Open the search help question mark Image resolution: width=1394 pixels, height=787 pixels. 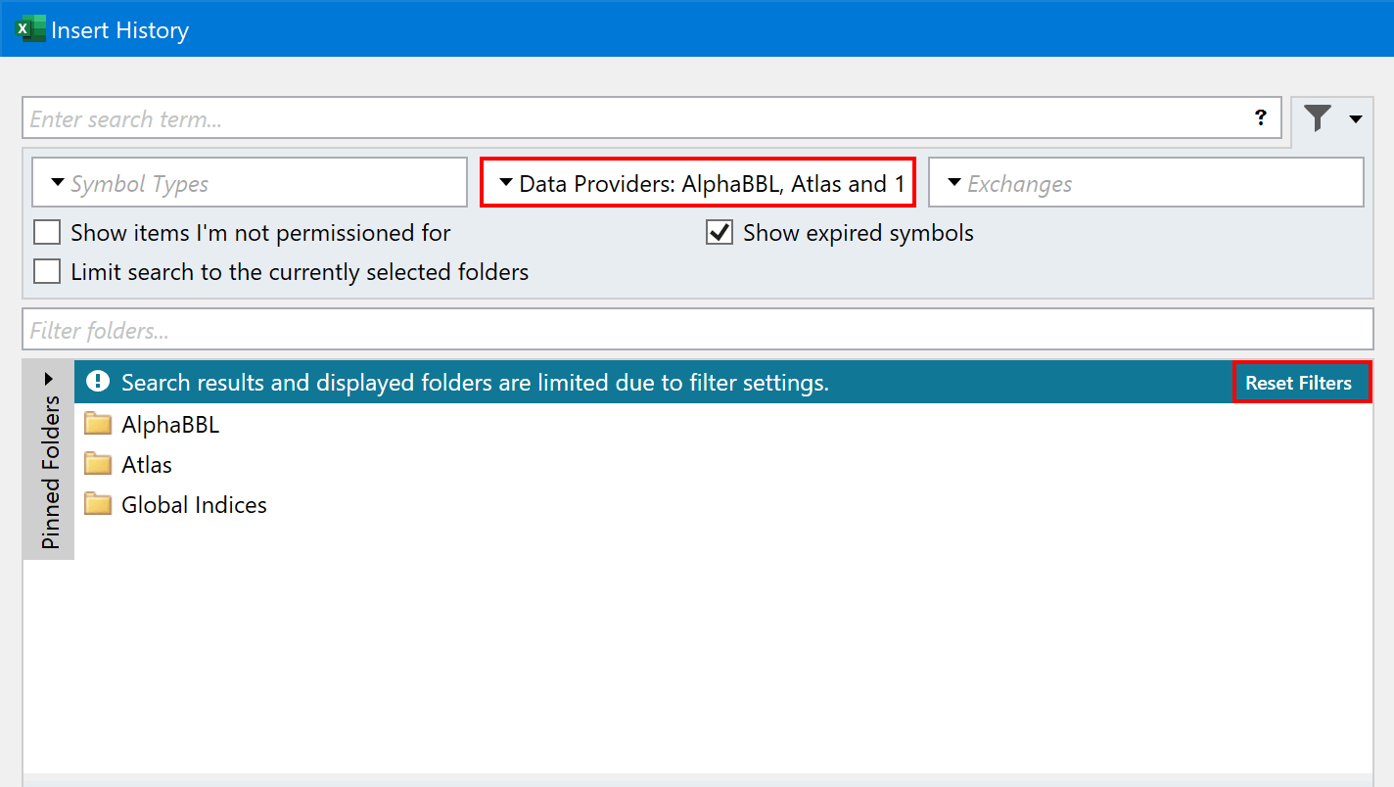click(1261, 118)
